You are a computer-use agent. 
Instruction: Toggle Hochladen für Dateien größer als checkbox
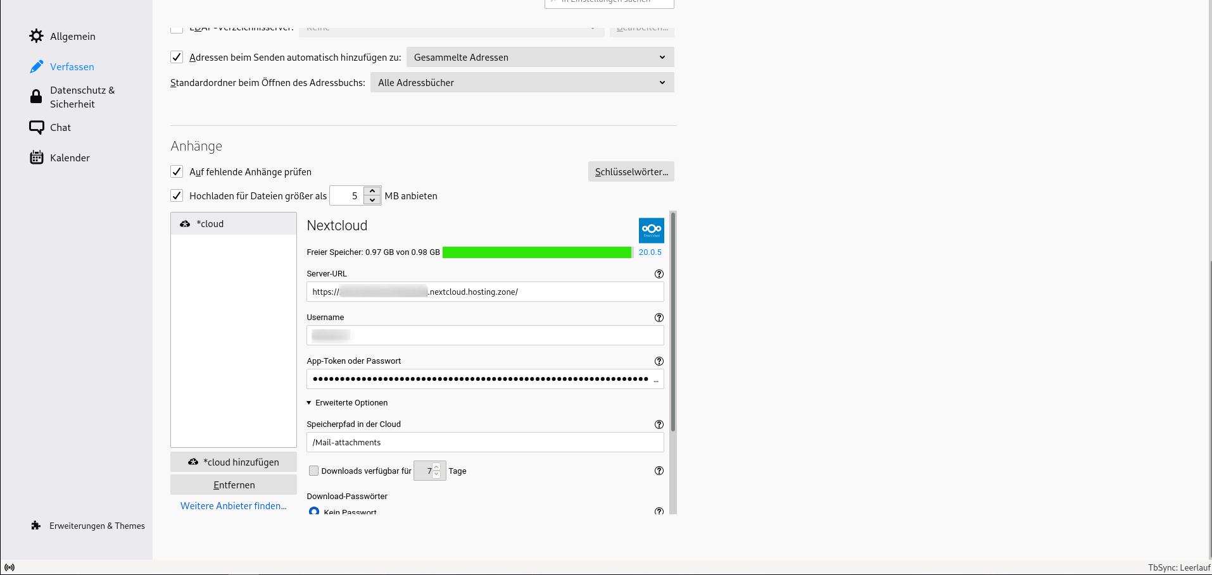[x=177, y=195]
